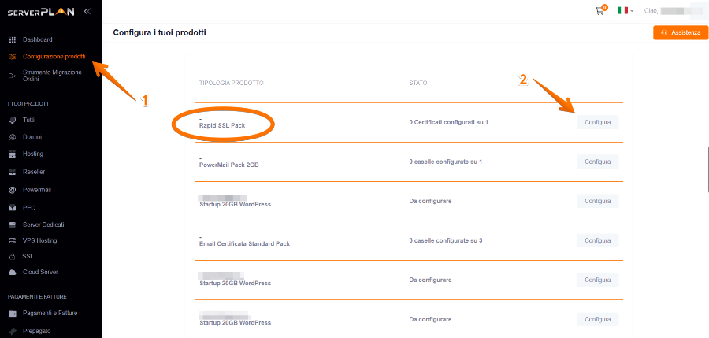Image resolution: width=709 pixels, height=338 pixels.
Task: Click the Hosting cloud icon
Action: pyautogui.click(x=13, y=154)
